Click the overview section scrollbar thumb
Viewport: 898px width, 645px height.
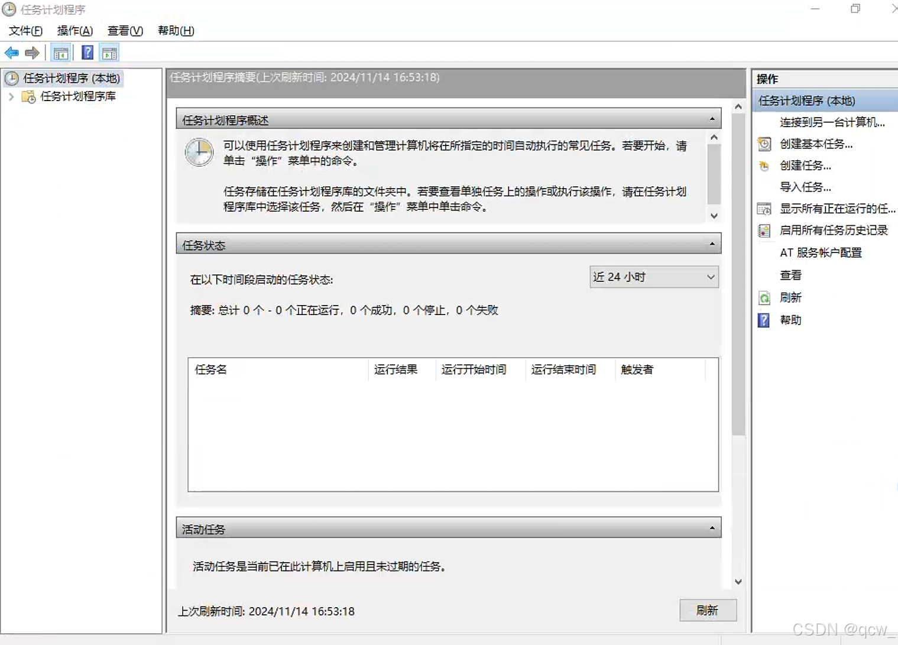click(714, 174)
